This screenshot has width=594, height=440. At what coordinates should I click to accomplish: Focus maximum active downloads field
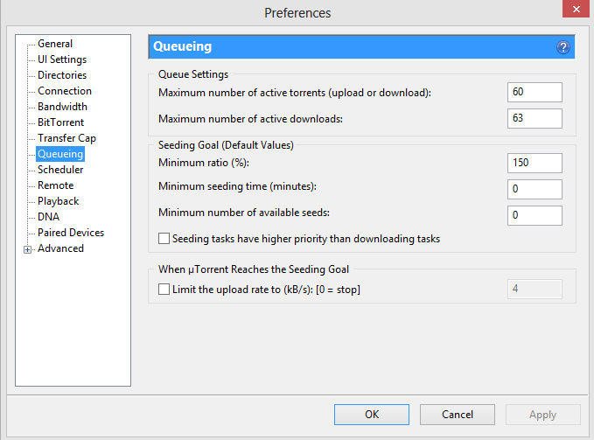[x=535, y=118]
